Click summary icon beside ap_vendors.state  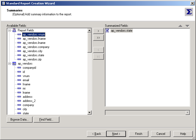pyautogui.click(x=108, y=31)
